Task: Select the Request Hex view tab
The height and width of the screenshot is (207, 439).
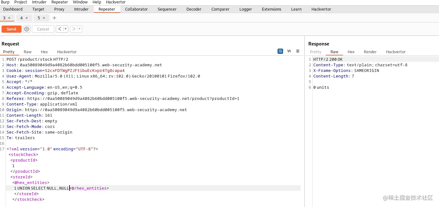Action: click(x=44, y=52)
